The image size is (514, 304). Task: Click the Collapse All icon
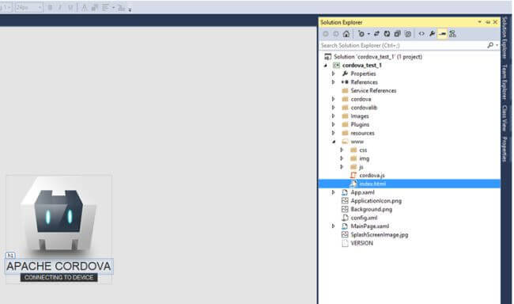coord(397,34)
